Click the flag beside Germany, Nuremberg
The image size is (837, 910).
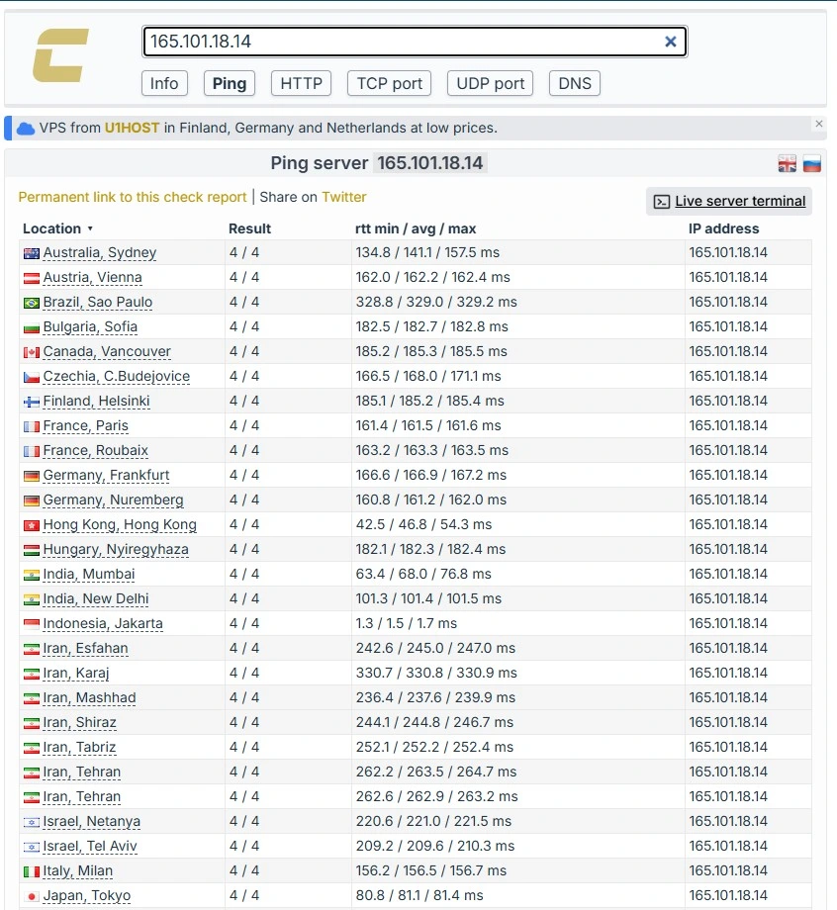point(32,500)
